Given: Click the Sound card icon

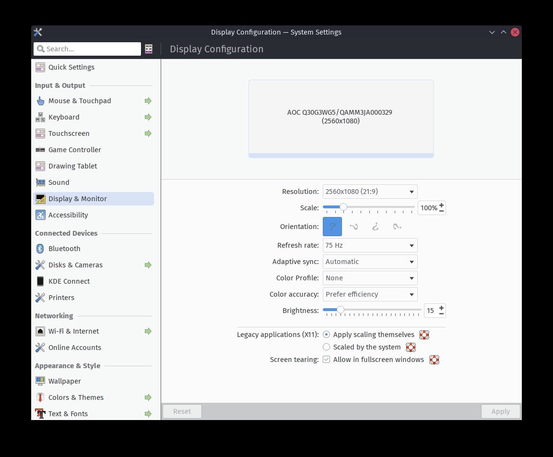Looking at the screenshot, I should point(40,182).
